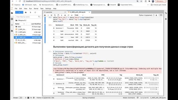Open the File menu
The width and height of the screenshot is (178, 100).
point(16,9)
